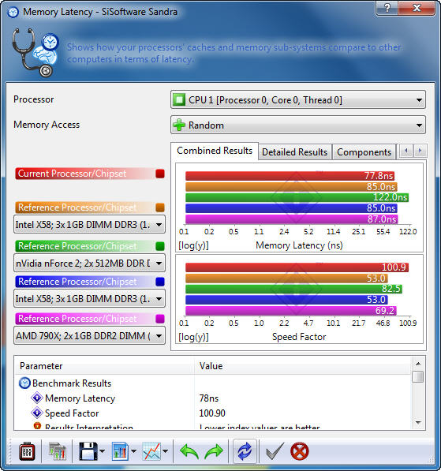Toggle the red Current Processor/Chipset swatch
Screen dimensions: 441x471
tap(160, 174)
